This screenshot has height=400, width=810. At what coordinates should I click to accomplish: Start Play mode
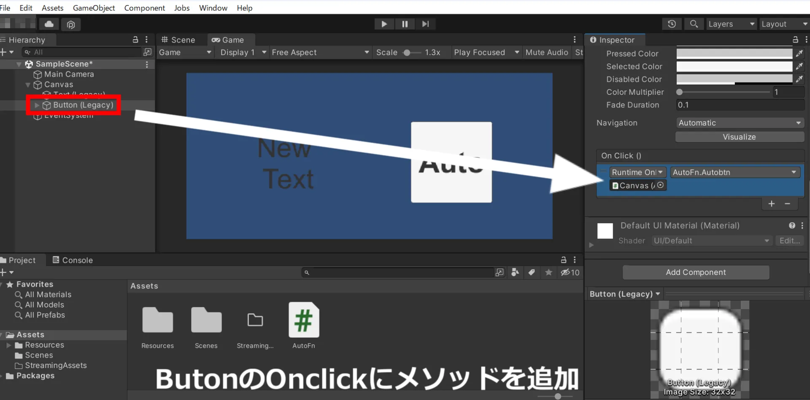tap(384, 24)
